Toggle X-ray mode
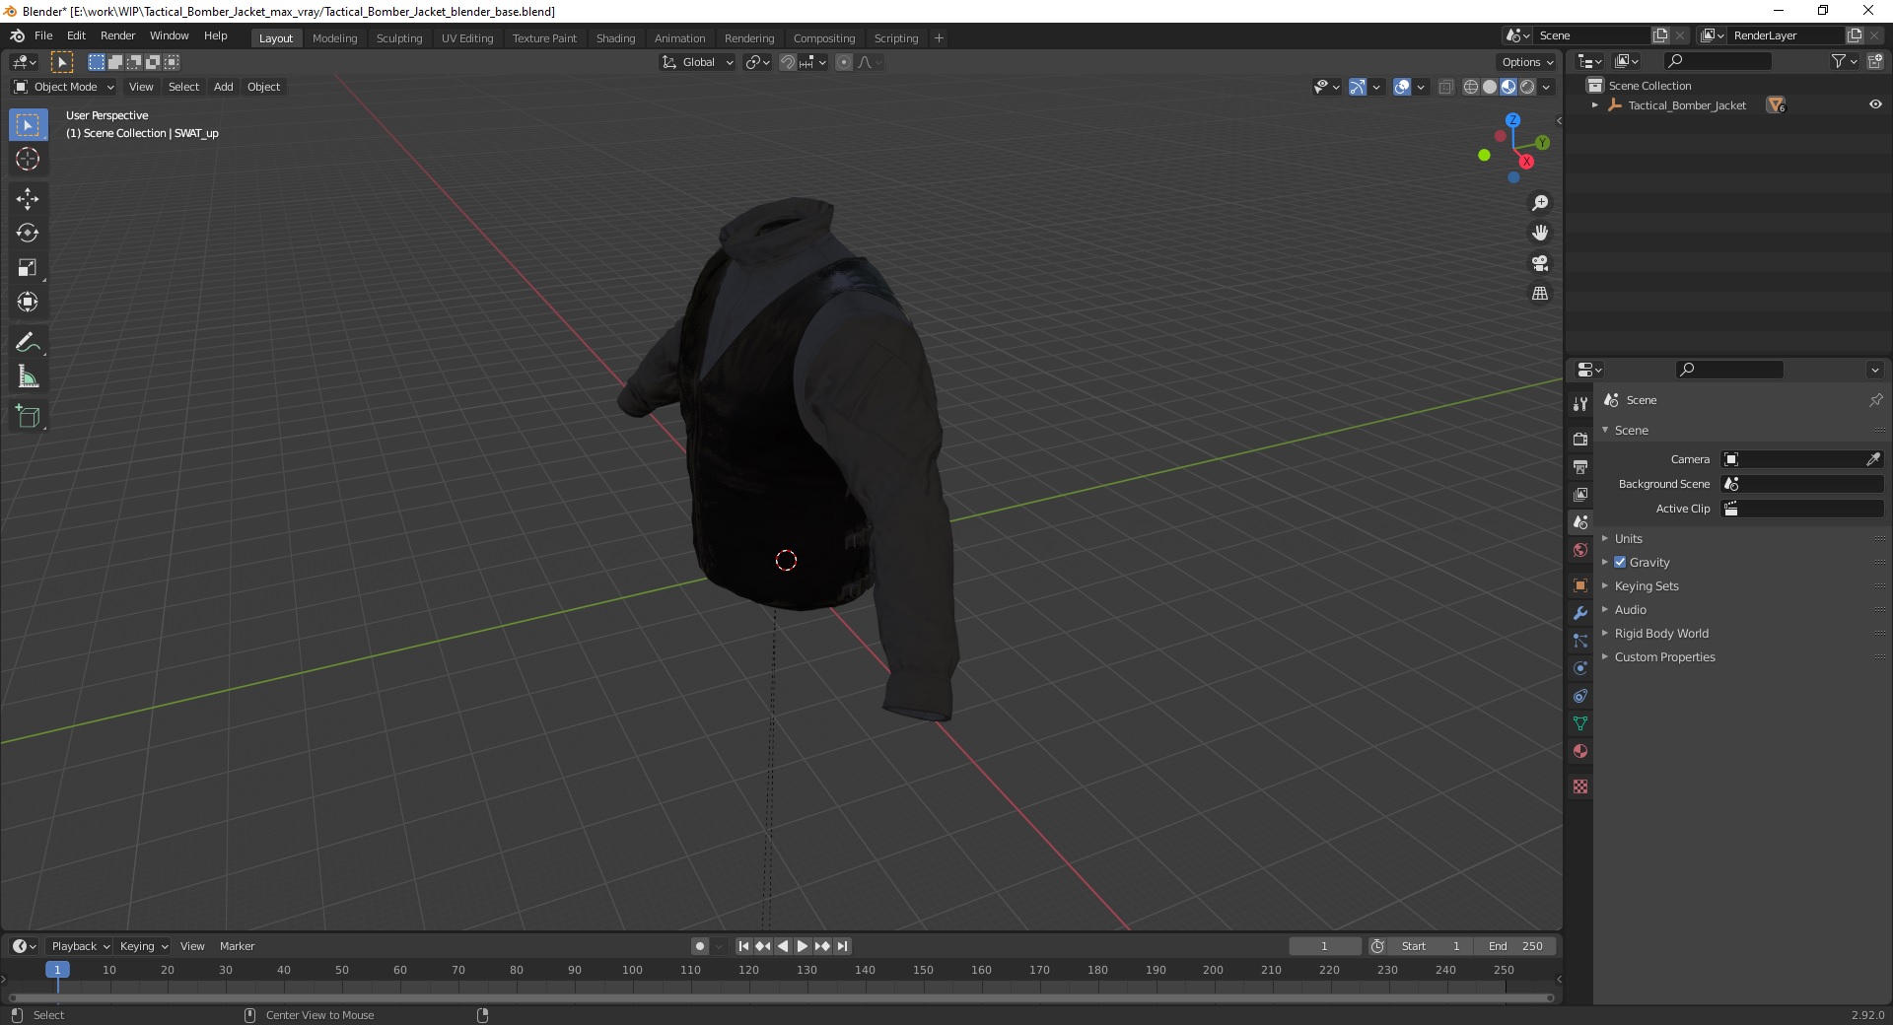This screenshot has height=1025, width=1893. [1445, 87]
